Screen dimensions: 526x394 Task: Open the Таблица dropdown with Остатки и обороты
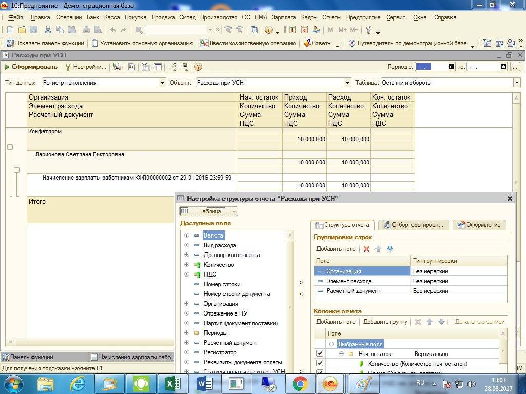point(516,82)
